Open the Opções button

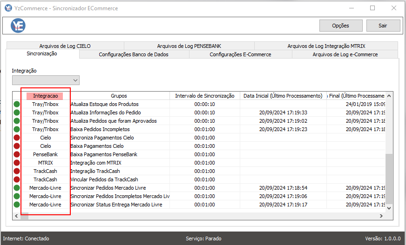341,26
